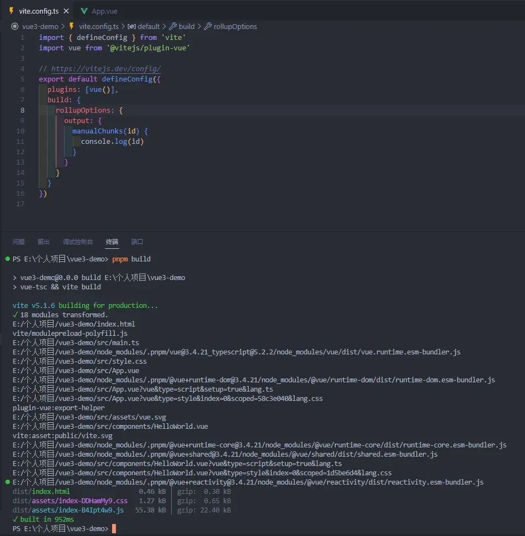The image size is (525, 536).
Task: Click the Vue logo icon on App.vue tab
Action: point(84,11)
